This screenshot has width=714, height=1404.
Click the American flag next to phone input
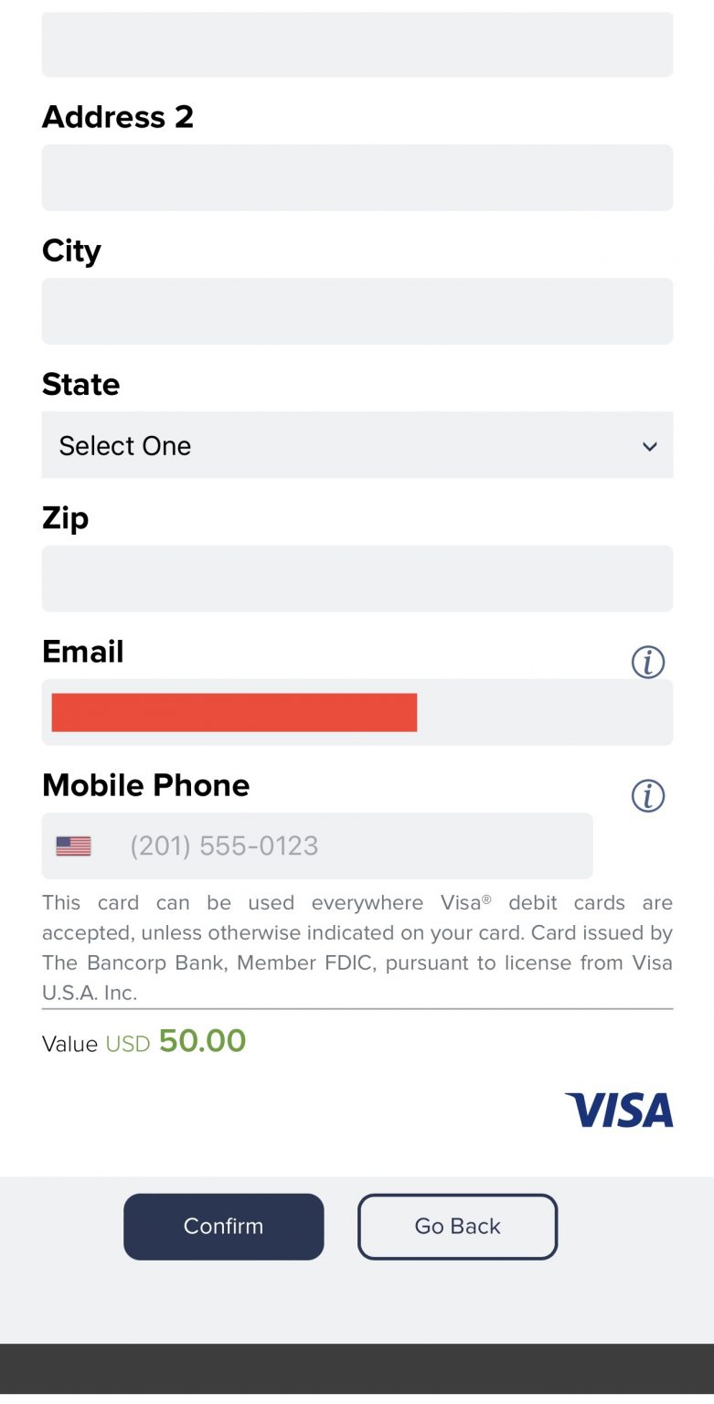72,845
